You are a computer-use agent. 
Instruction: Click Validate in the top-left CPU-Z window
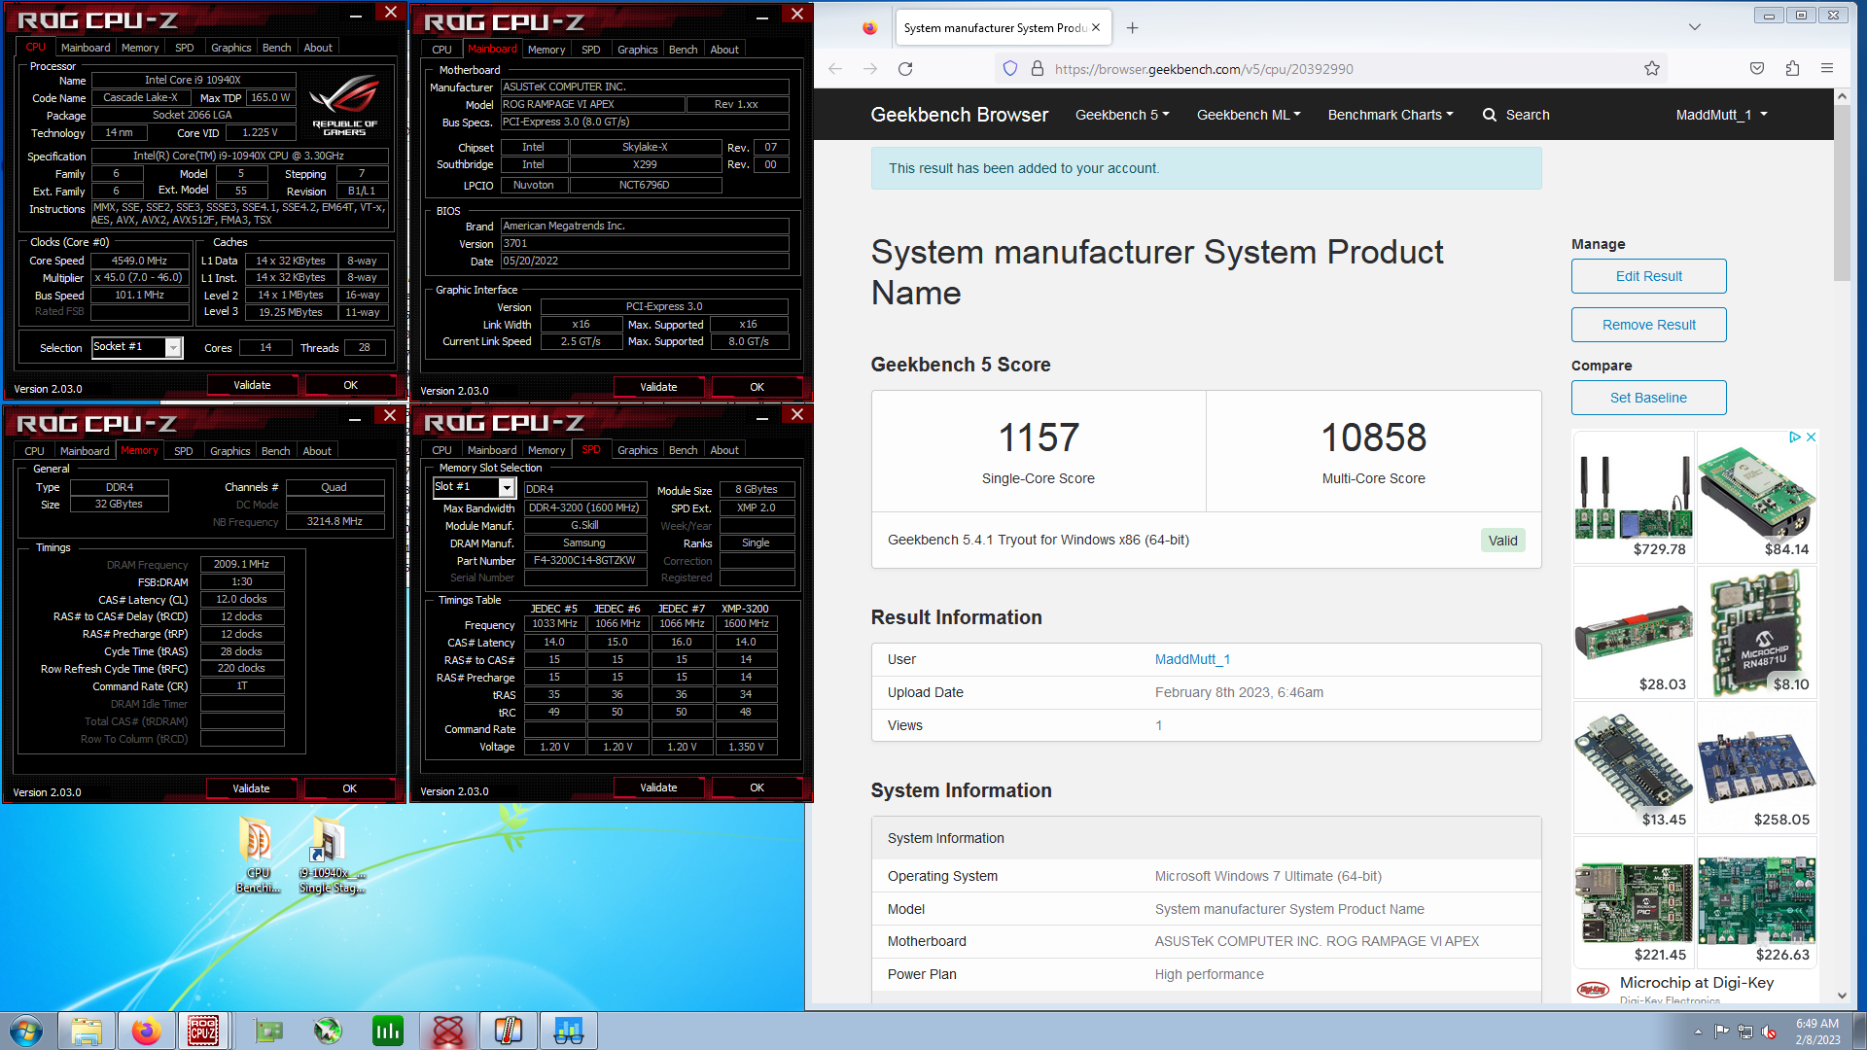point(252,386)
